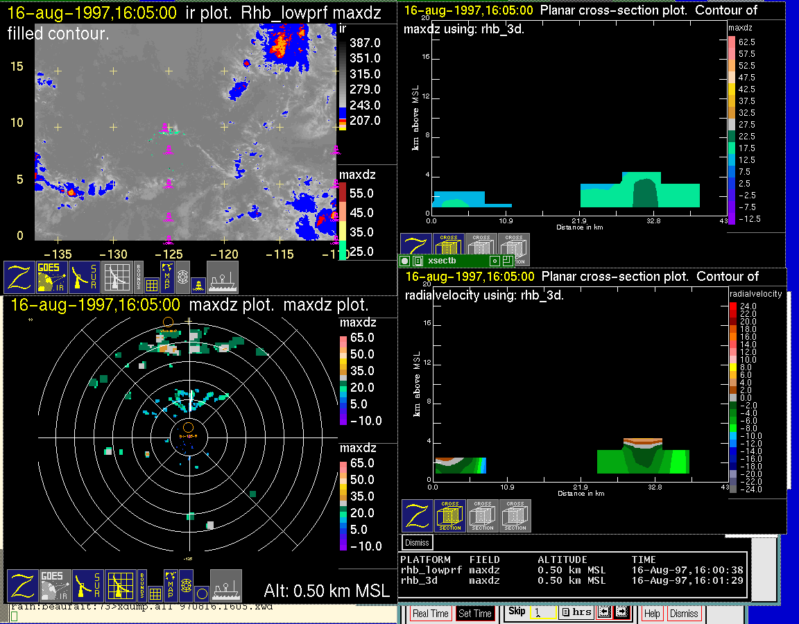The image size is (799, 624).
Task: Click the SUR radar icon in maxdz plot toolbar
Action: [x=85, y=277]
